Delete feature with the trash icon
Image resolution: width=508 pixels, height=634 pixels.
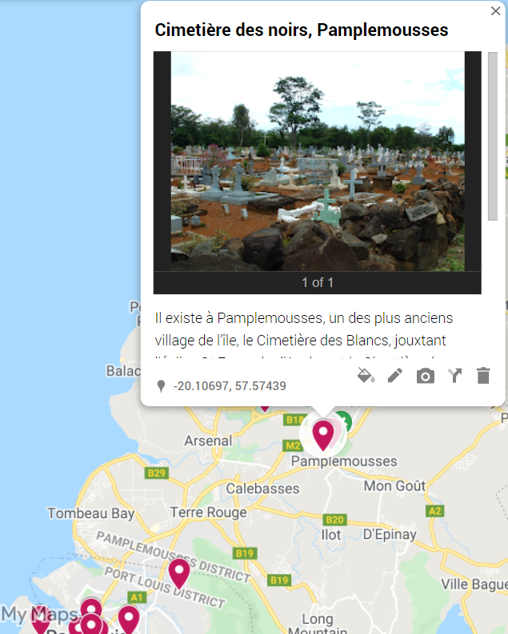(483, 376)
